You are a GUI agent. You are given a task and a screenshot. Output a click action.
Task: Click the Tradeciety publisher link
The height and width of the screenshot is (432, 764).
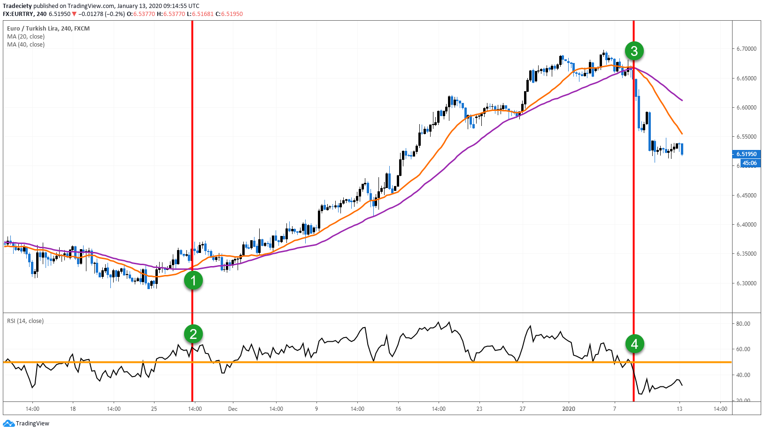coord(17,6)
